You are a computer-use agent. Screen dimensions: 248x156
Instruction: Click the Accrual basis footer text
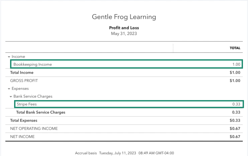tap(86, 153)
